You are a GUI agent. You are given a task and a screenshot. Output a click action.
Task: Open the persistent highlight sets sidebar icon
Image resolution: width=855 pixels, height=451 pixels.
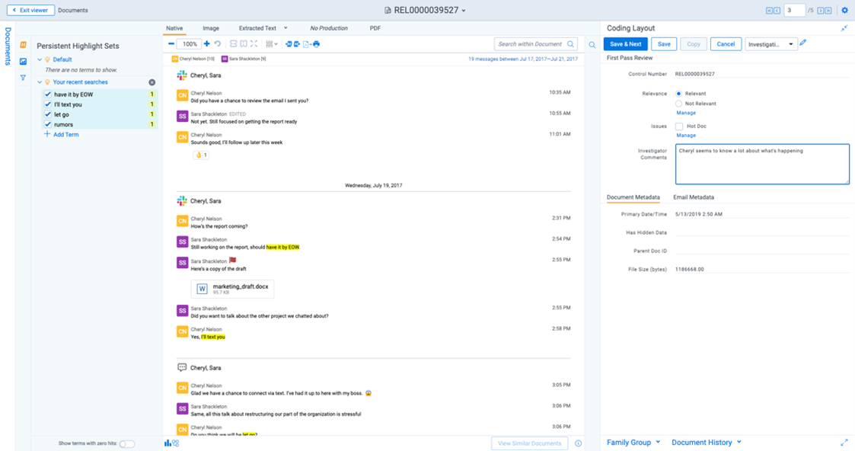[24, 45]
